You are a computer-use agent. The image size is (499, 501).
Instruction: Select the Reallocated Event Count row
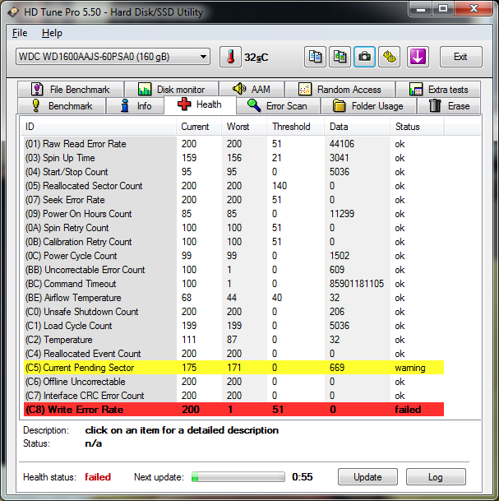tap(233, 354)
